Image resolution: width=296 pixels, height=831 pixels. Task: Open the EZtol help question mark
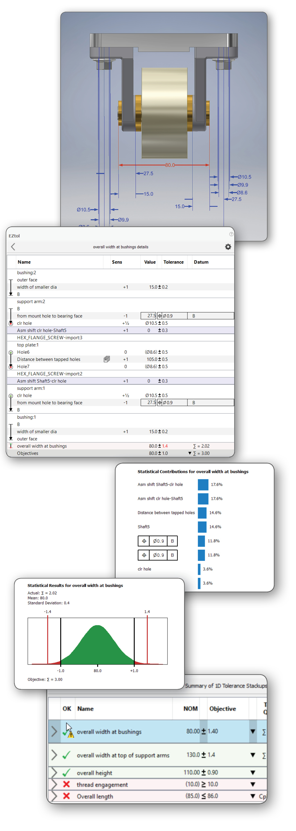point(231,234)
